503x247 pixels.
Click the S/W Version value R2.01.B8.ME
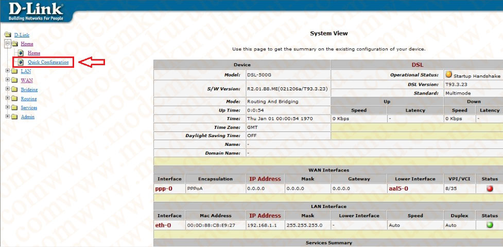[x=287, y=89]
